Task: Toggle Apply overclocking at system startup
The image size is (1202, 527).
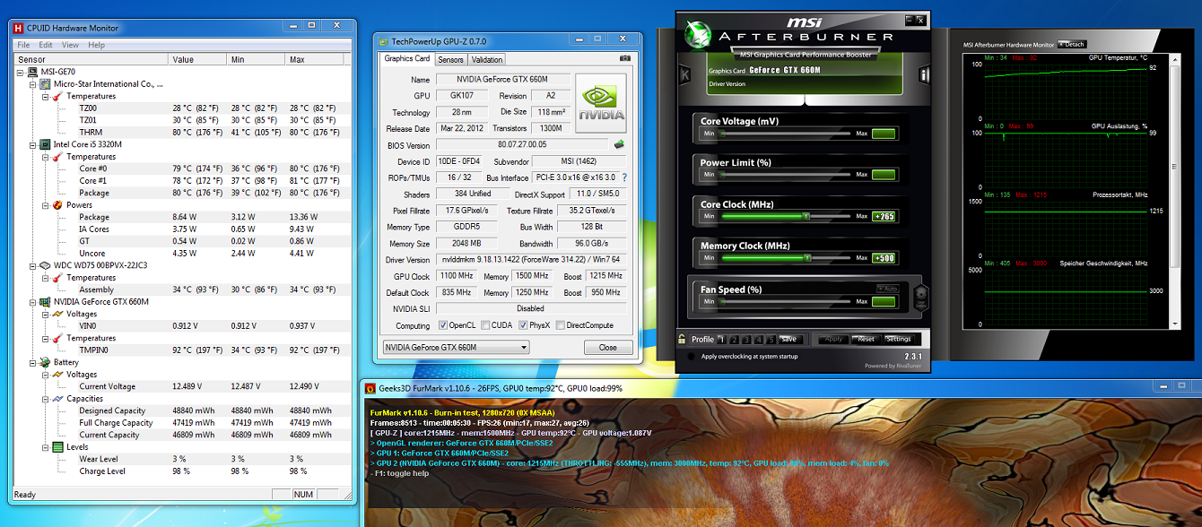Action: tap(690, 357)
